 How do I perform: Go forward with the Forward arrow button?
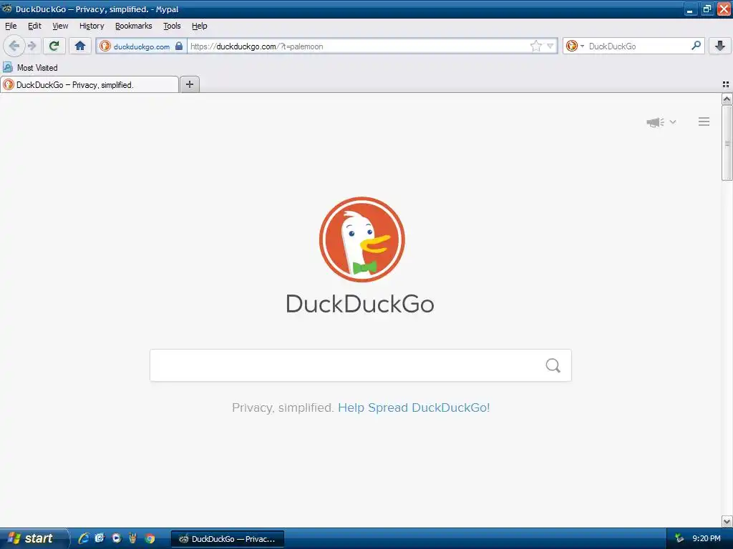[x=31, y=46]
